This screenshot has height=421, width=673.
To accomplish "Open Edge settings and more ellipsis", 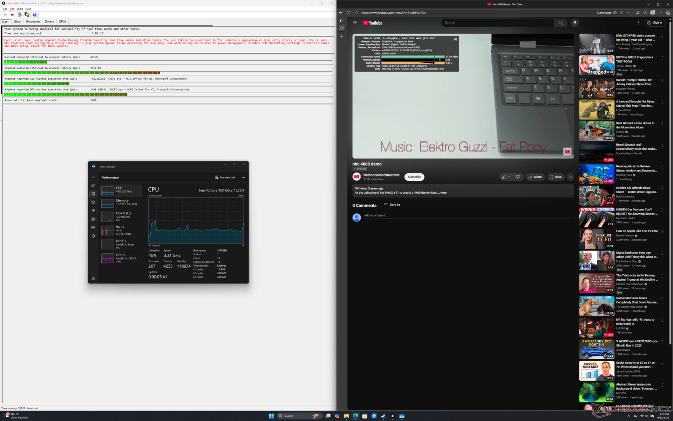I will click(x=660, y=13).
